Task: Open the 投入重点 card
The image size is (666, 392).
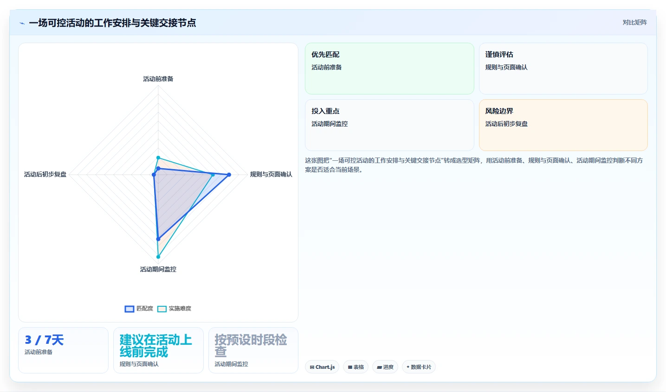Action: point(389,125)
